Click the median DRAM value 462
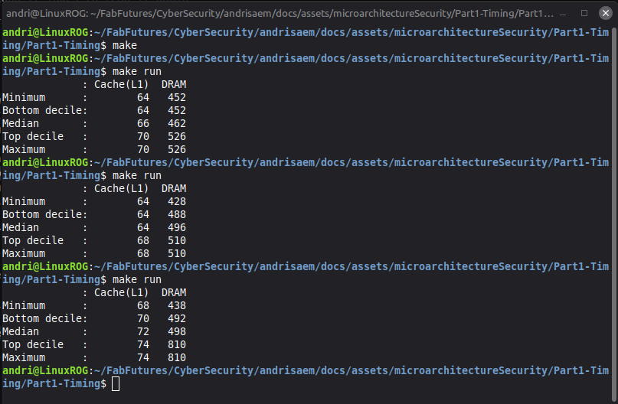Image resolution: width=618 pixels, height=404 pixels. 177,124
